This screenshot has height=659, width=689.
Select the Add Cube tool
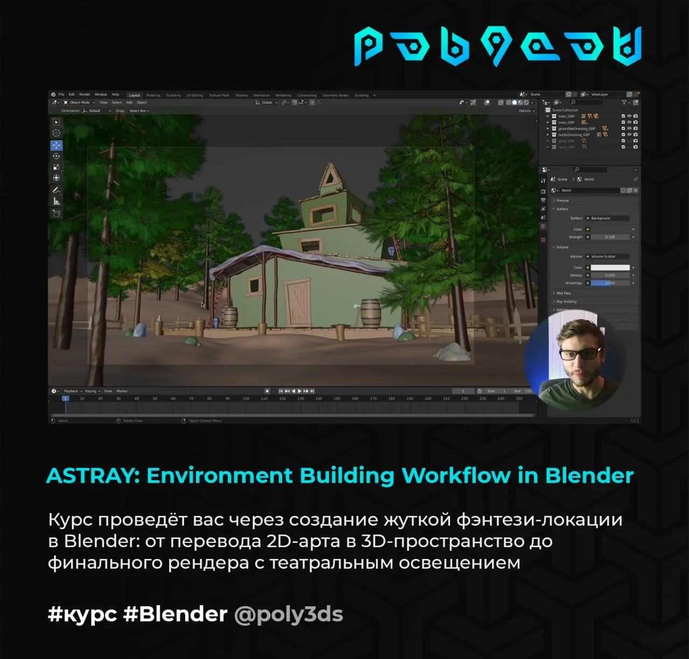(x=57, y=214)
